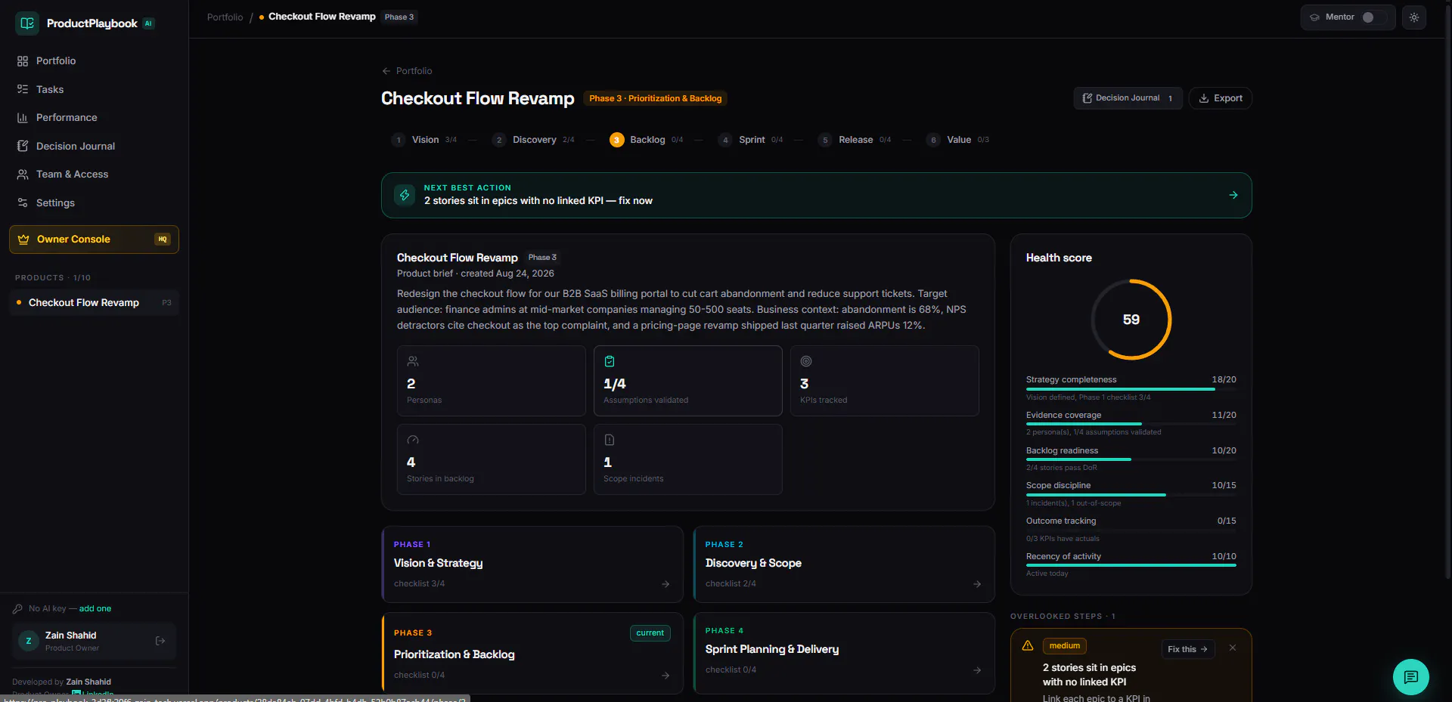Select the Backlog step 3 tab

[x=647, y=140]
